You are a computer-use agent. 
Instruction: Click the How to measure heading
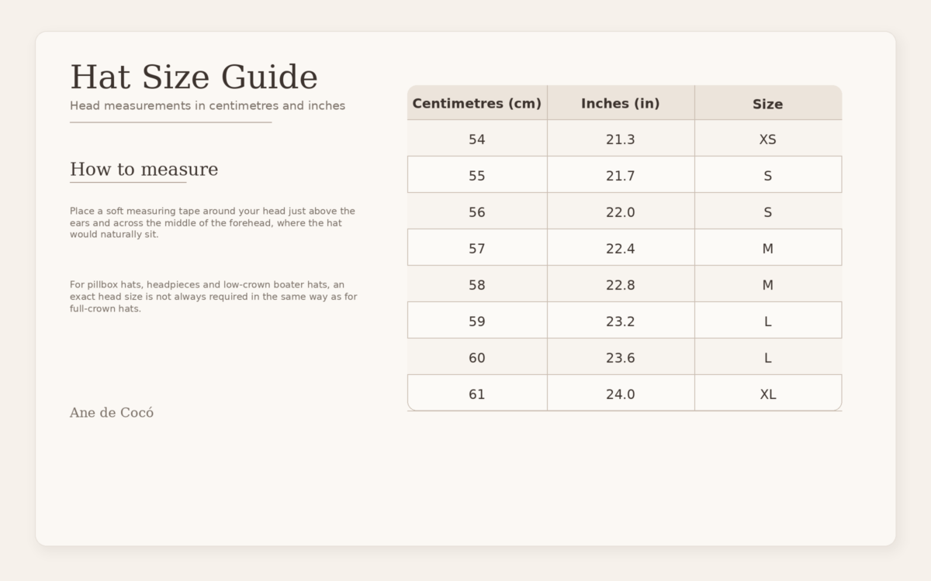pos(144,169)
